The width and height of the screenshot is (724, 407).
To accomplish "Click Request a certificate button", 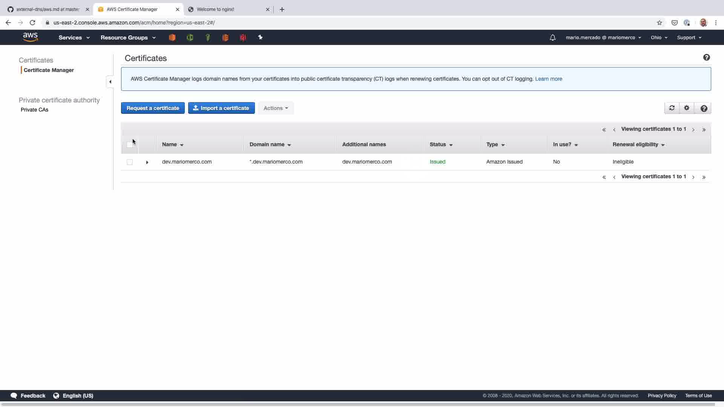I will [153, 108].
